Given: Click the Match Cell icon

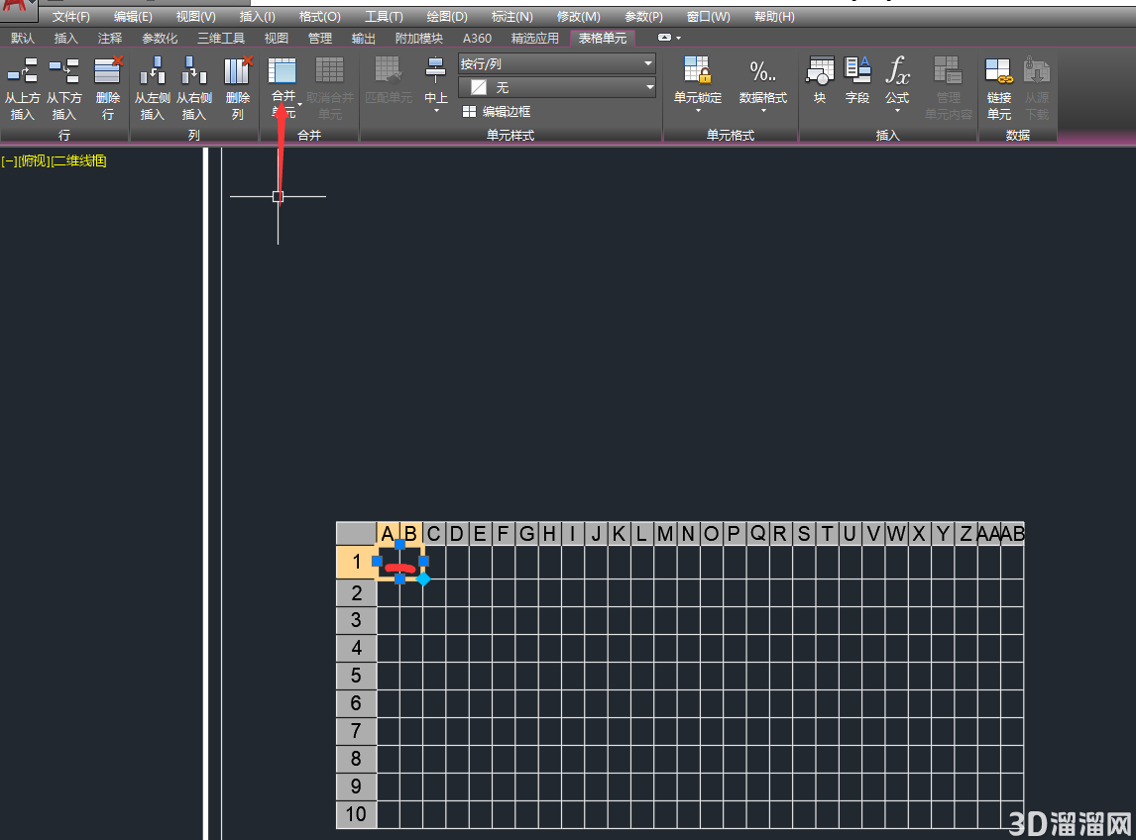Looking at the screenshot, I should tap(389, 71).
